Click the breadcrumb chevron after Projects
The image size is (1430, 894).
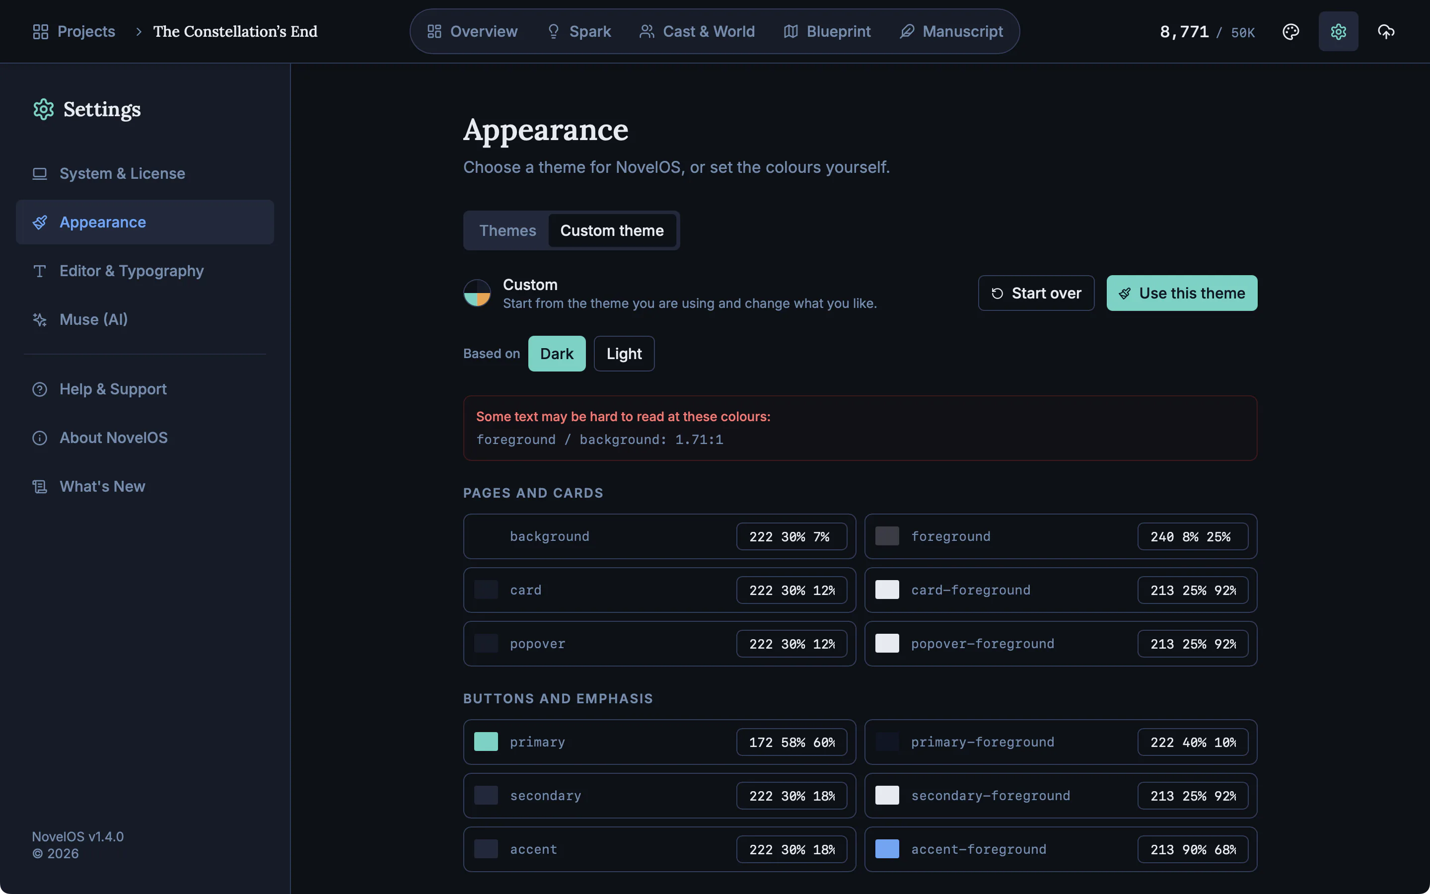(x=139, y=31)
